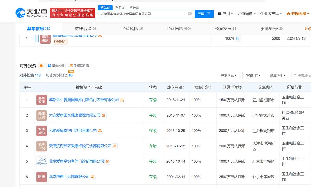
Task: Open the 所属行业 filter dropdown
Action: 278,76
